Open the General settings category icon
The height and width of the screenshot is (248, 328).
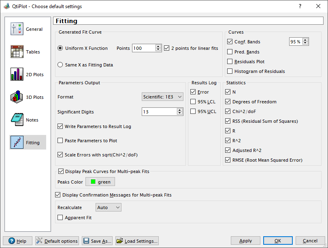[17, 29]
